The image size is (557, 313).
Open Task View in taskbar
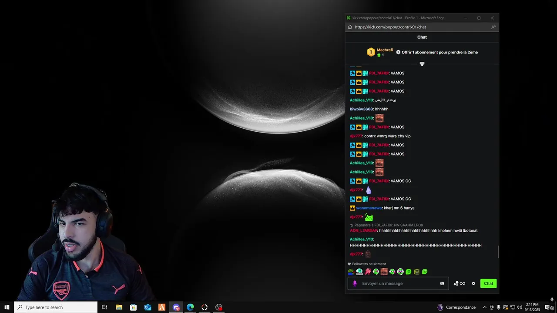104,307
